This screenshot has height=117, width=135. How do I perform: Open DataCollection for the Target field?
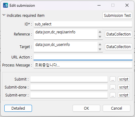click(x=118, y=47)
